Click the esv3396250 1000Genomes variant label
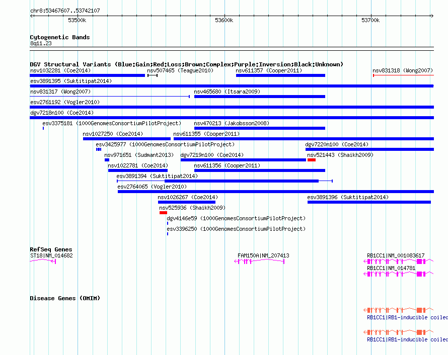Viewport: 448px width, 355px height. tap(236, 229)
